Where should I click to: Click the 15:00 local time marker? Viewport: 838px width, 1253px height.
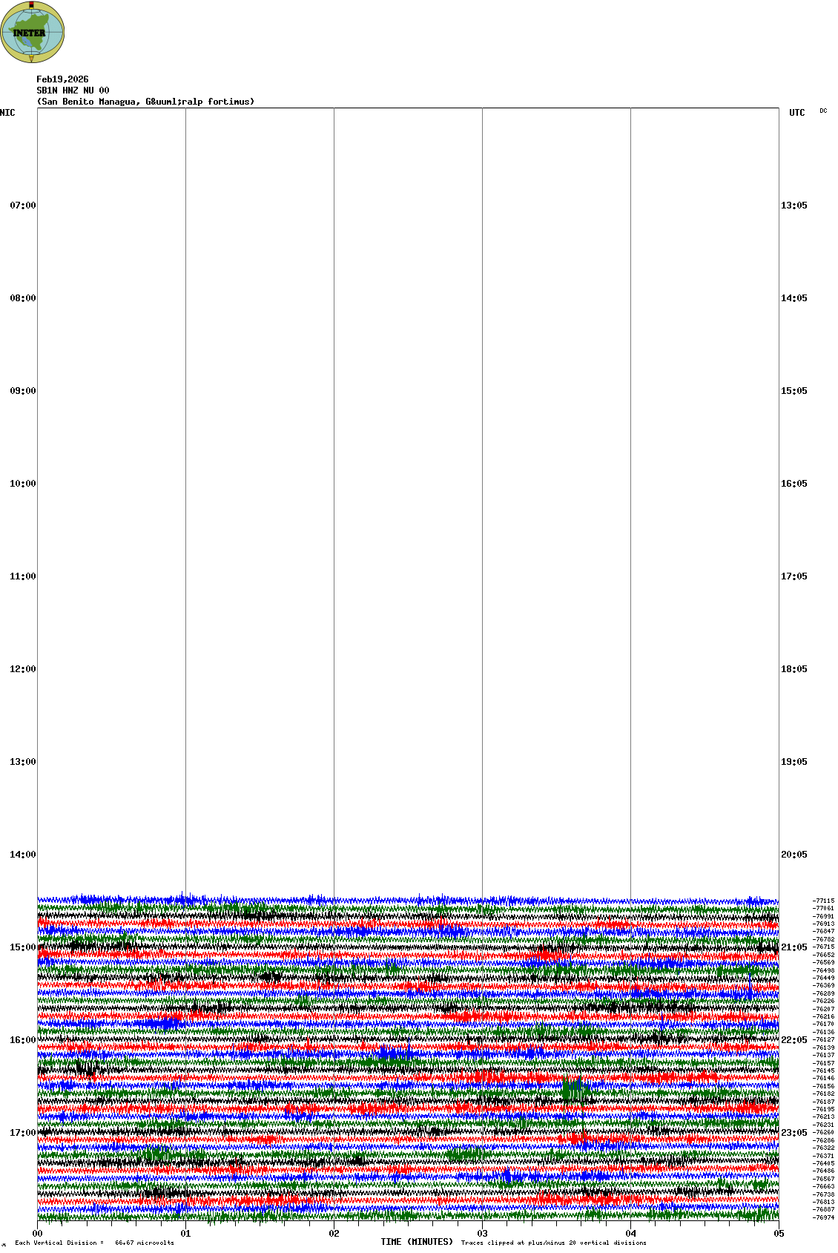22,947
